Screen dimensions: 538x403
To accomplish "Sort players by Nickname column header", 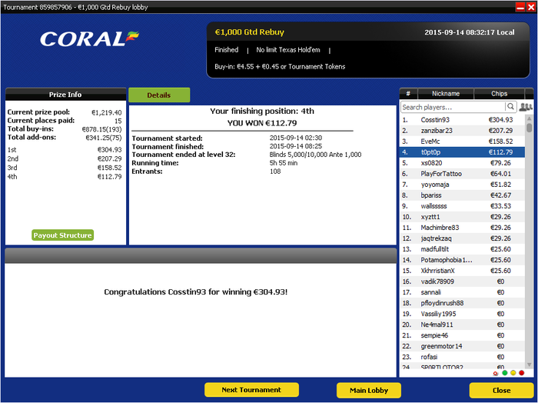I will tap(445, 93).
